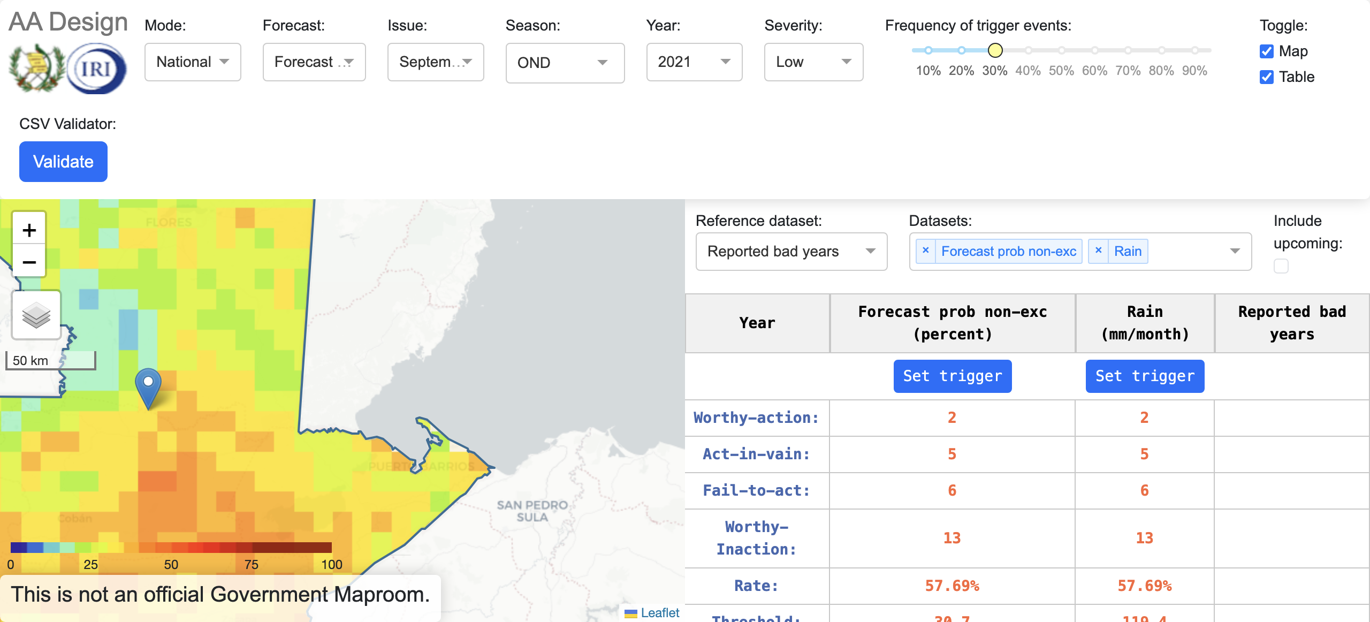Open the Leaflet attribution link
Image resolution: width=1370 pixels, height=622 pixels.
[659, 613]
